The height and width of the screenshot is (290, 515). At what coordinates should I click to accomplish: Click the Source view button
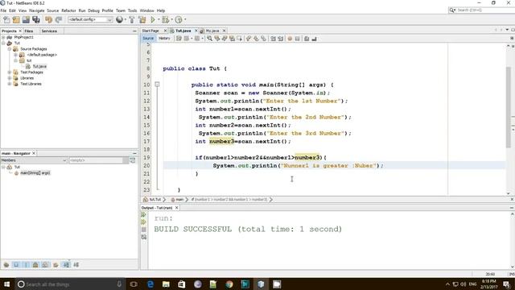[148, 39]
